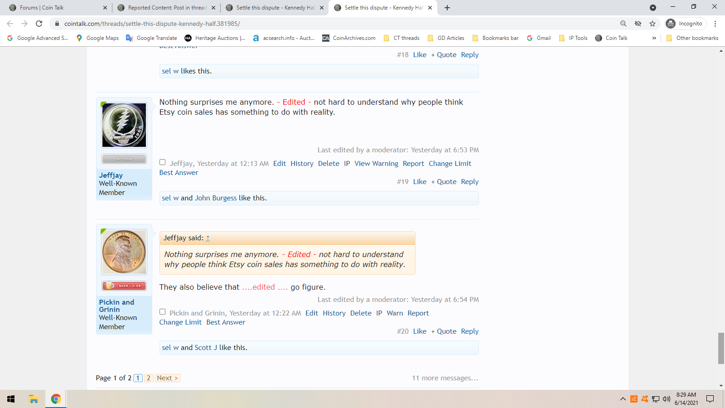Click 'View Warning' on Jeffjay's post
The height and width of the screenshot is (408, 725).
click(x=376, y=164)
